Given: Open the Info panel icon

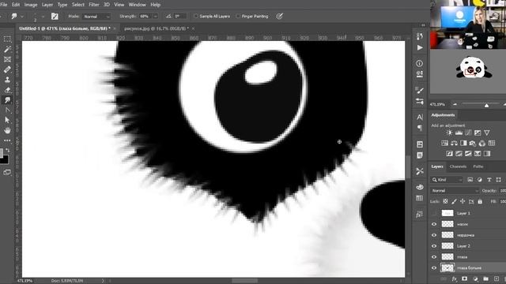Looking at the screenshot, I should click(x=420, y=63).
